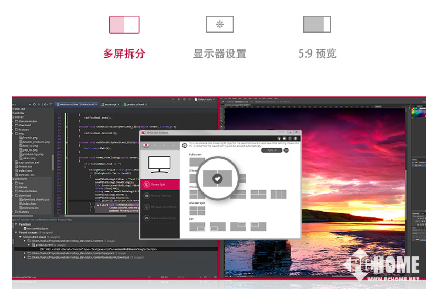Image resolution: width=426 pixels, height=289 pixels.
Task: Open the Default task dropdown in IDE
Action: pos(205,100)
